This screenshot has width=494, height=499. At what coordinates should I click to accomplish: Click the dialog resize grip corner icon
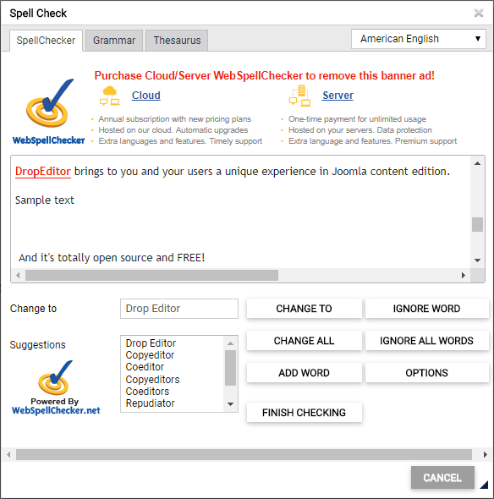[484, 485]
